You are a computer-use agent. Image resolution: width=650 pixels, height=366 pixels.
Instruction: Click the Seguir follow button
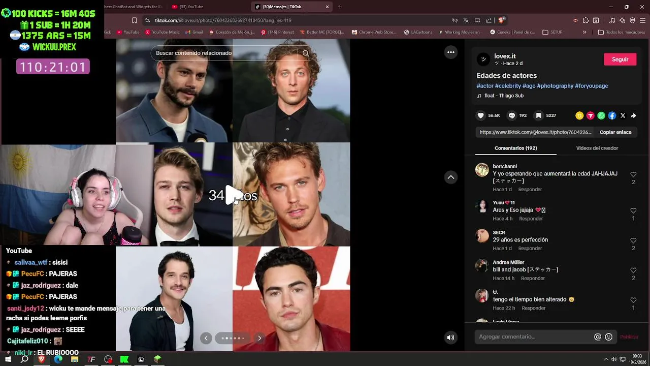point(620,59)
